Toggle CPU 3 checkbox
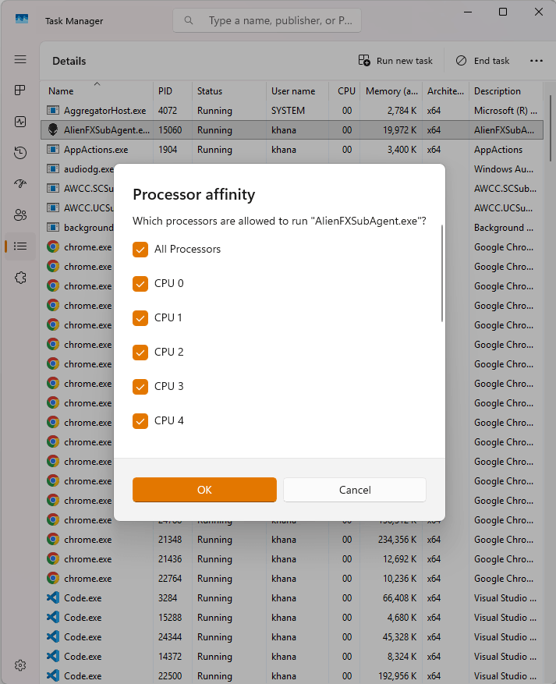Screen dimensions: 556x684 (140, 387)
